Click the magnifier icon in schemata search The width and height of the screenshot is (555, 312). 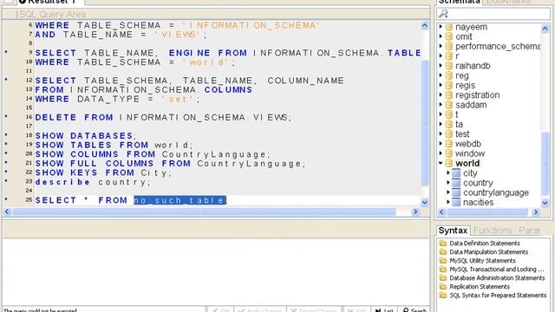click(443, 14)
